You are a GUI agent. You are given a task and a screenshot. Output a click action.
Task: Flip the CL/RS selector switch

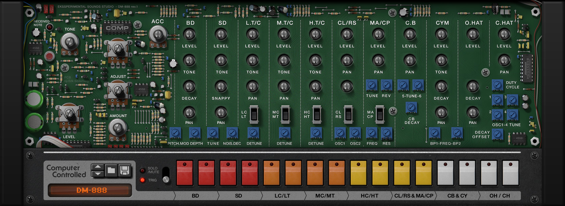[x=348, y=114]
